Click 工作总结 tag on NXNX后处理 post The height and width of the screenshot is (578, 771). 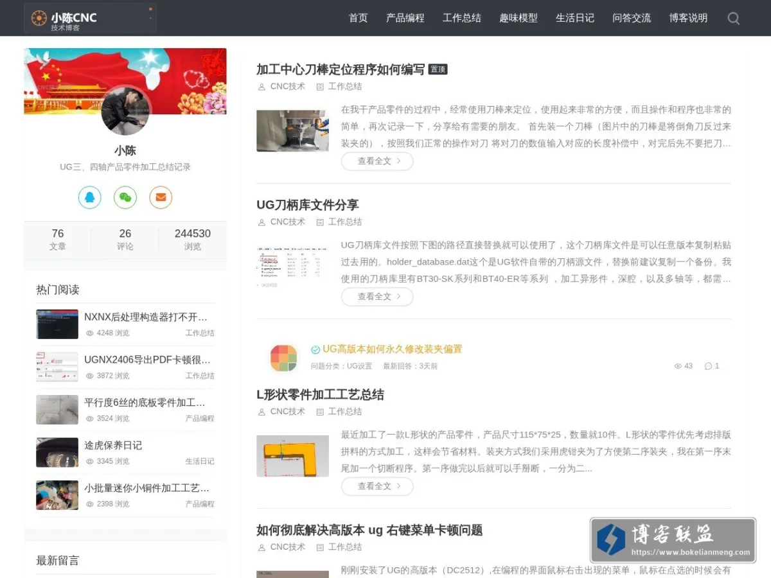(200, 333)
